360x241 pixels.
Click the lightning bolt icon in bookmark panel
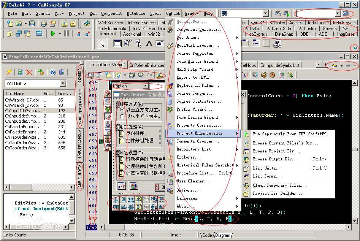click(x=9, y=72)
